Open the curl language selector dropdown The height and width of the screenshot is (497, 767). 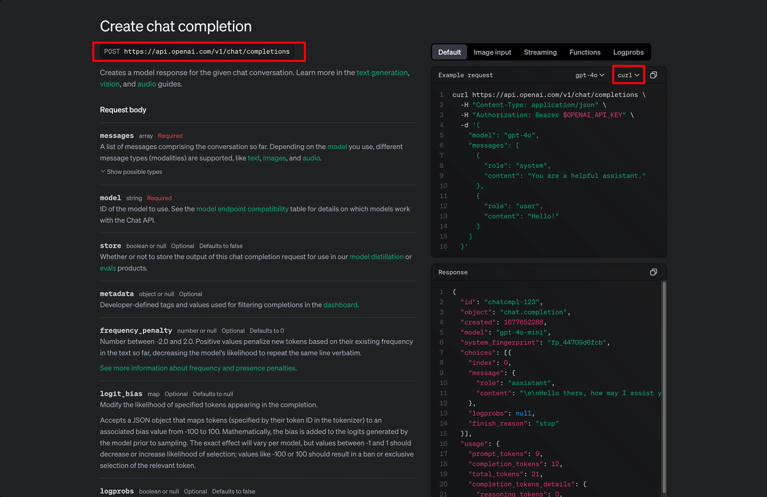(628, 75)
